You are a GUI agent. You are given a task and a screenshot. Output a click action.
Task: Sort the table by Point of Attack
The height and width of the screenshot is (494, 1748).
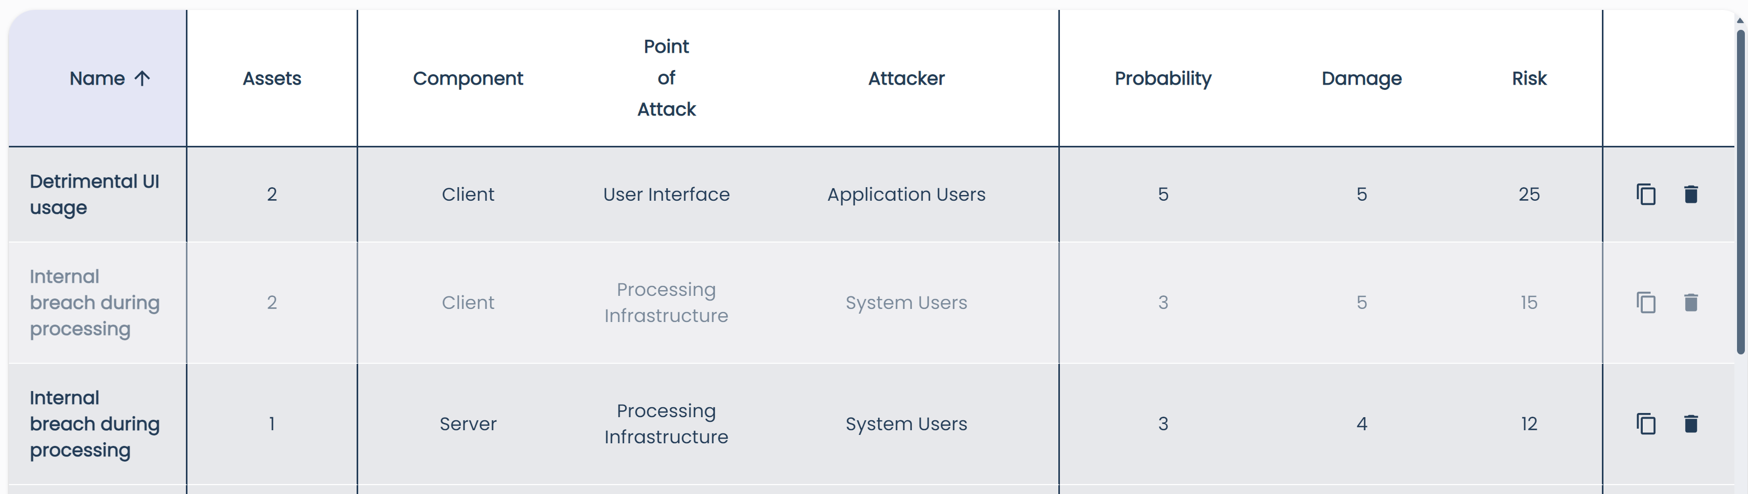point(666,78)
